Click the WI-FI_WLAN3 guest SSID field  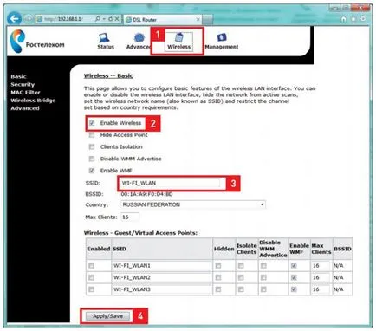162,289
